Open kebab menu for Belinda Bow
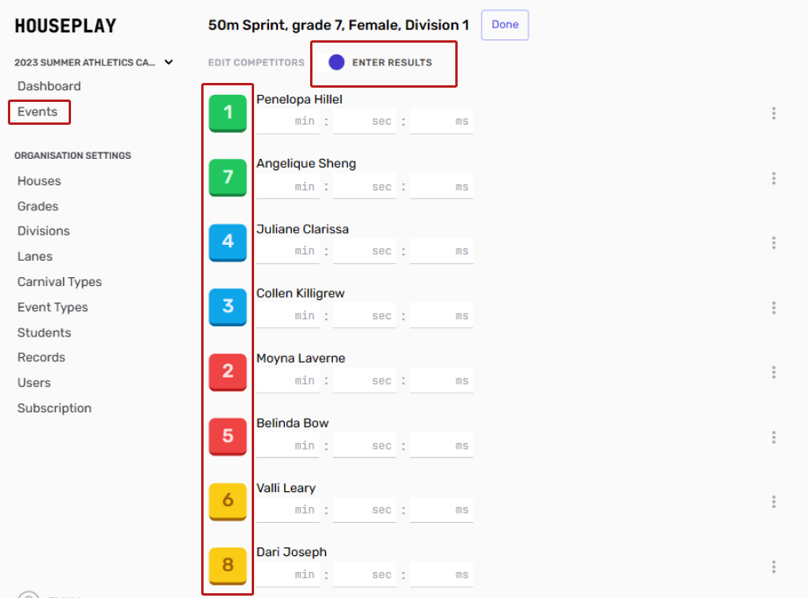Image resolution: width=808 pixels, height=598 pixels. point(773,437)
